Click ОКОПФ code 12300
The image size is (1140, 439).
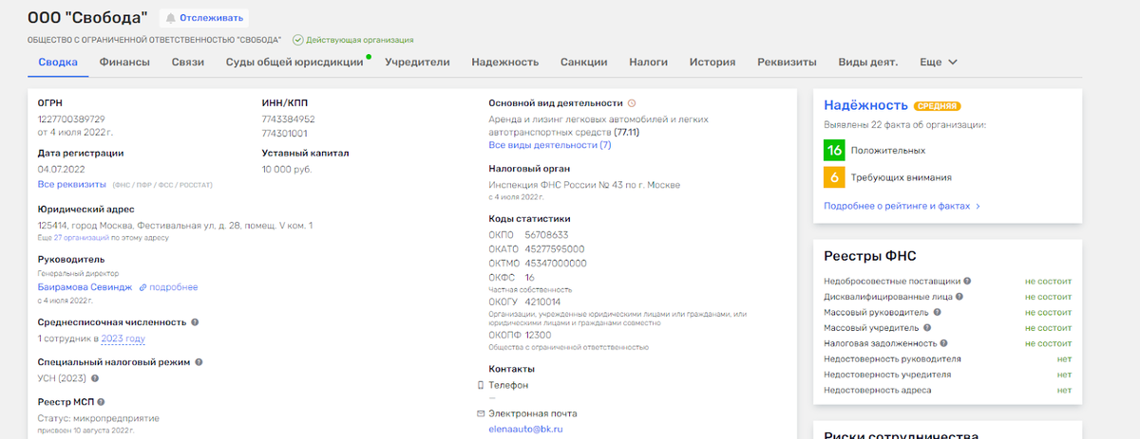538,336
